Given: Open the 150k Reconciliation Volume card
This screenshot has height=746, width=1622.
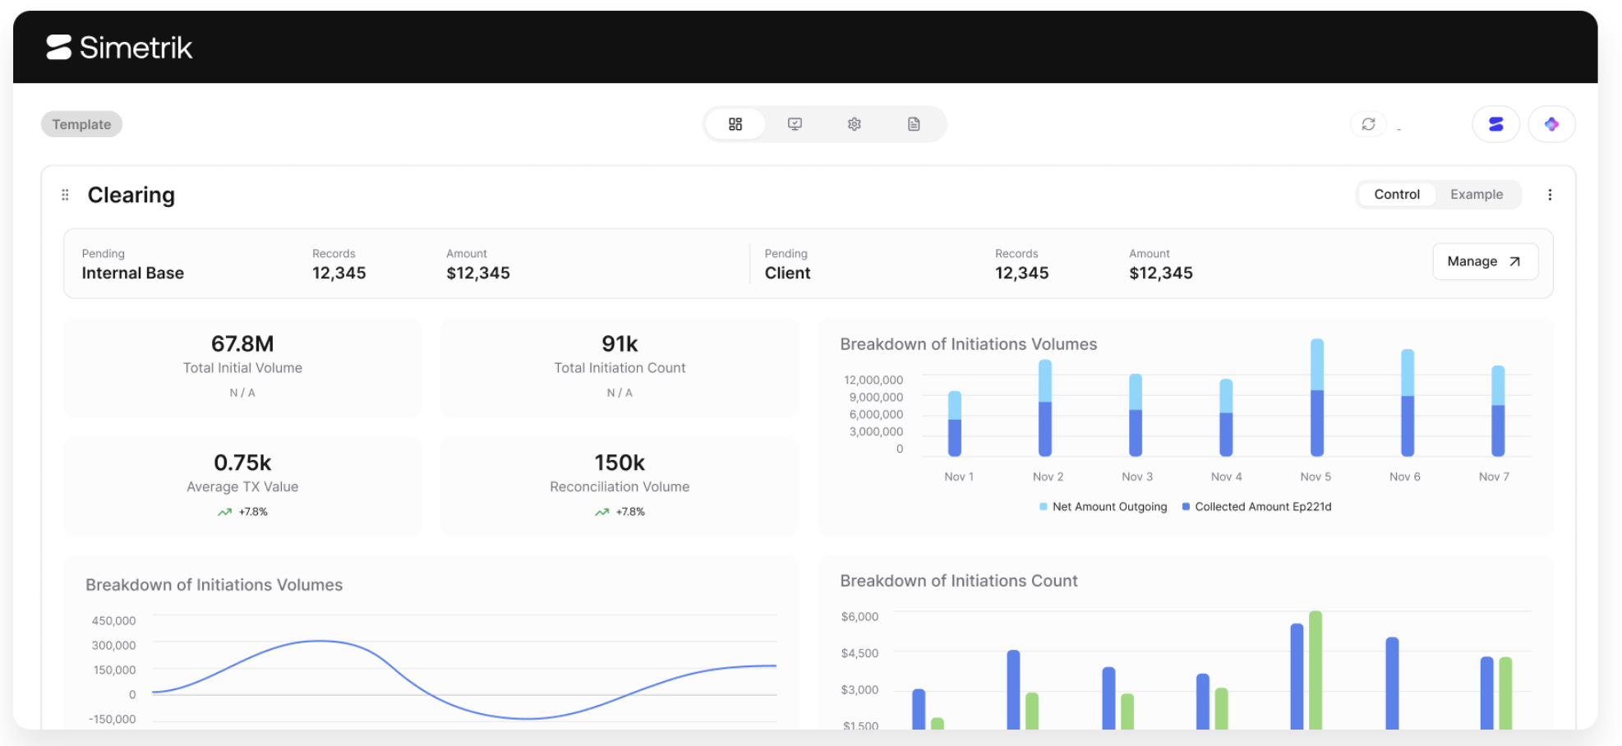Looking at the screenshot, I should tap(620, 486).
